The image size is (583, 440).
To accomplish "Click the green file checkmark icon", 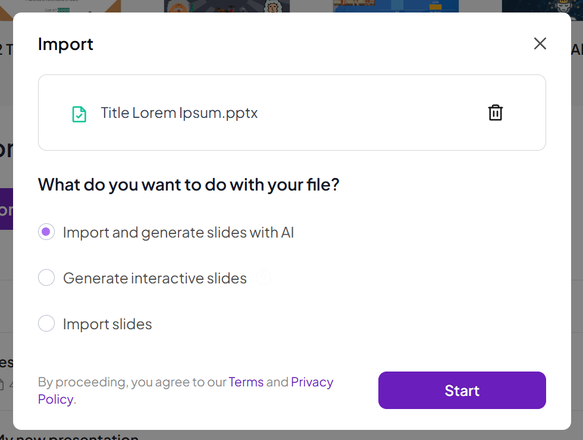I will click(x=79, y=114).
